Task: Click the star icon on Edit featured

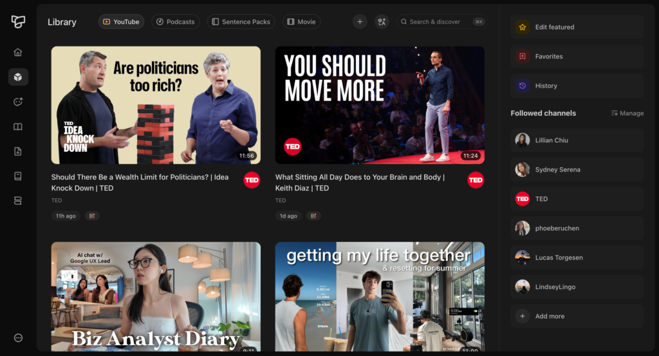Action: click(x=523, y=27)
